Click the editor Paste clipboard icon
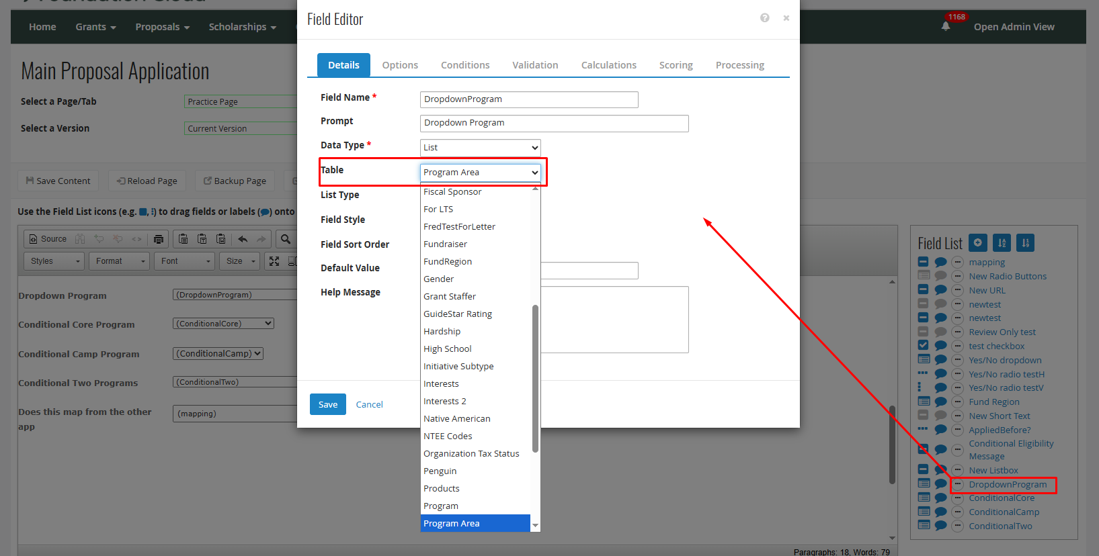 (184, 239)
